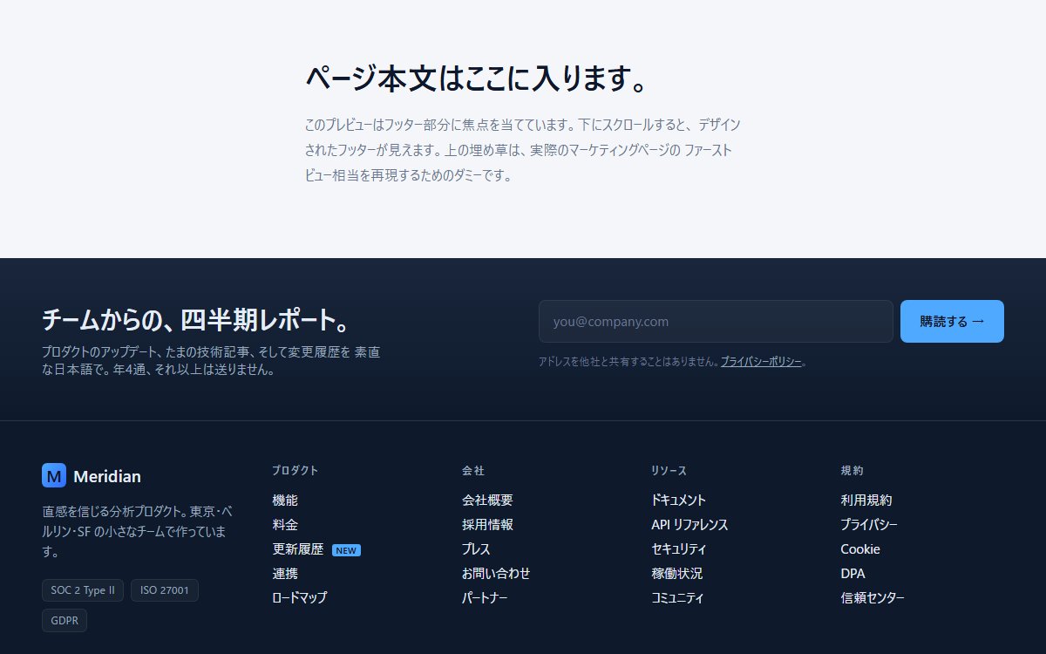The width and height of the screenshot is (1046, 654).
Task: Click the リソース column heading
Action: pyautogui.click(x=669, y=471)
